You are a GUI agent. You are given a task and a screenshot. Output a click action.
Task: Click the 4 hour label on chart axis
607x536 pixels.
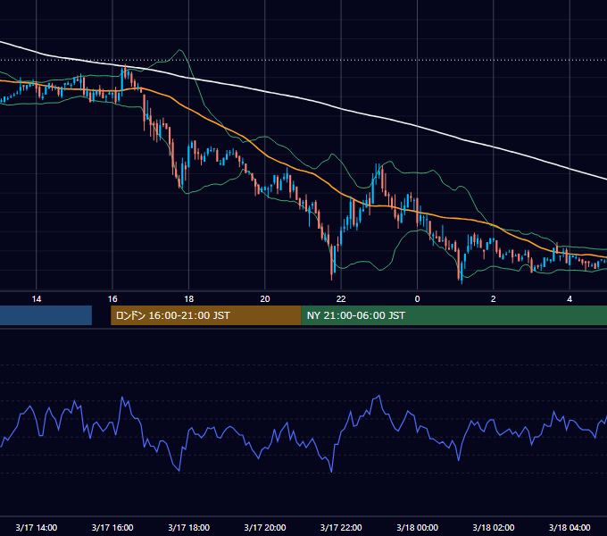click(570, 299)
